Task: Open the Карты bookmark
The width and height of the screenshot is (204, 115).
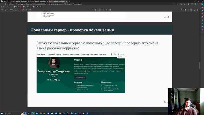Action: [29, 7]
